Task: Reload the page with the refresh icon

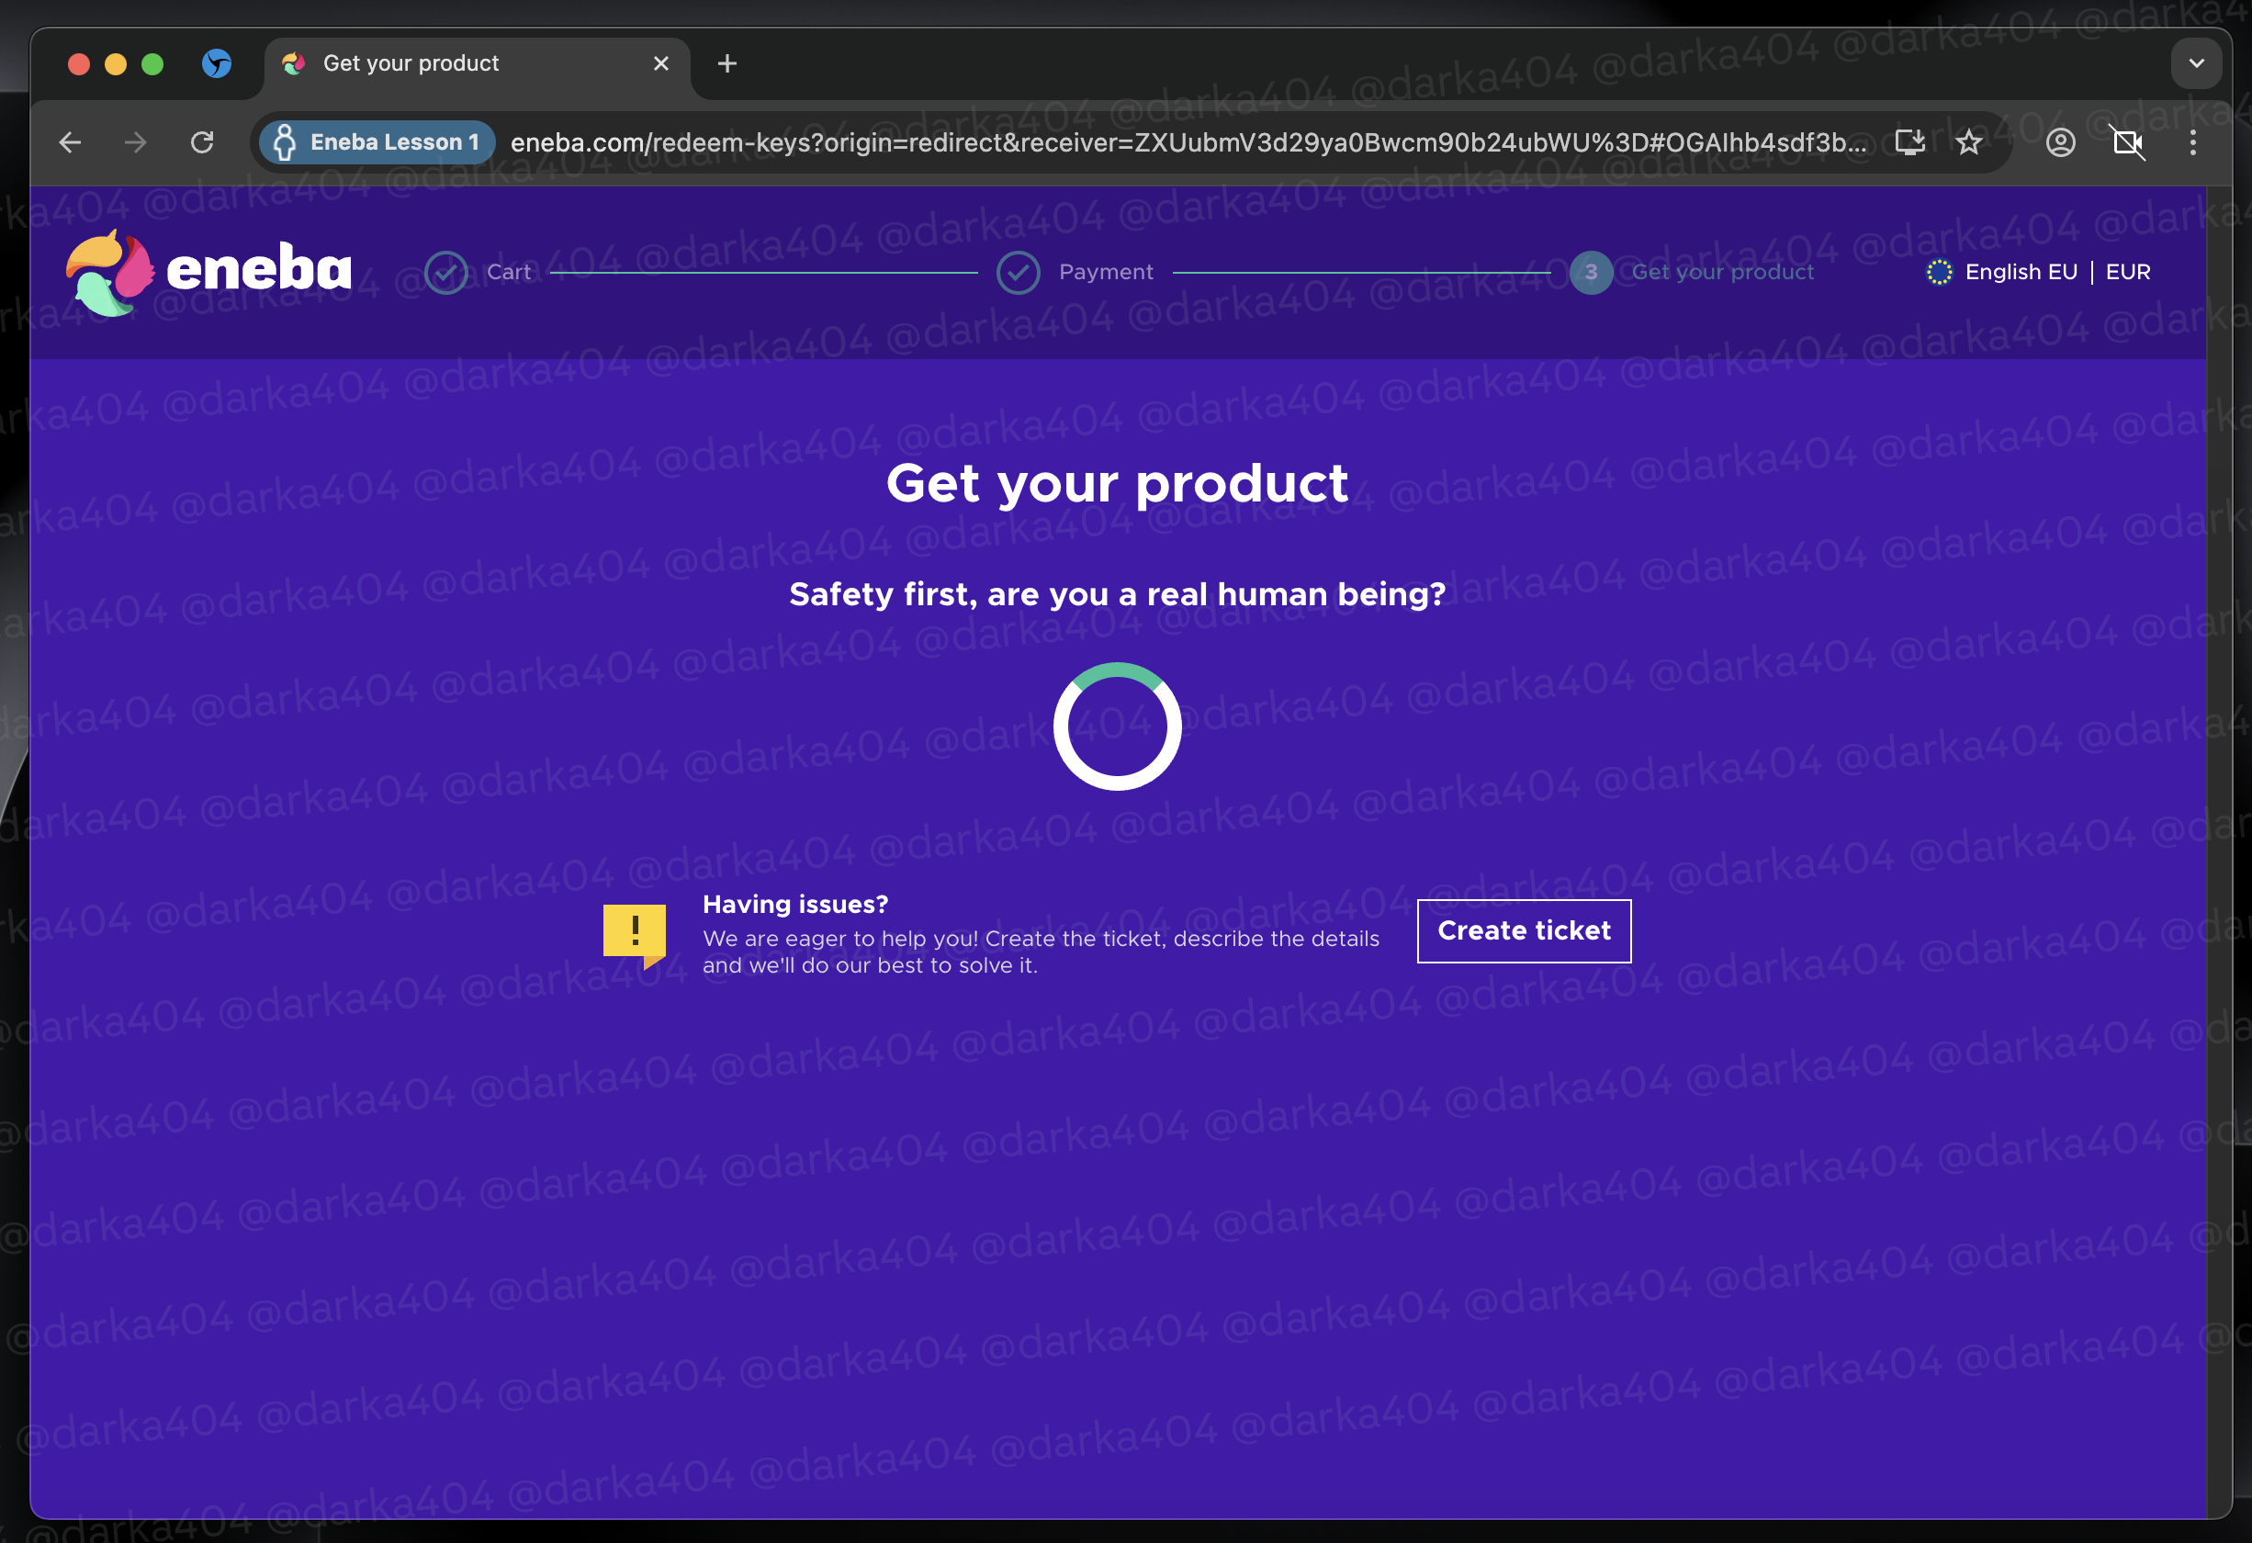Action: (x=201, y=142)
